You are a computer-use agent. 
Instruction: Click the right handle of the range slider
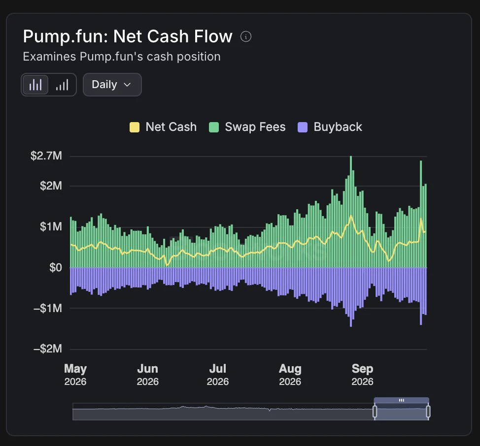[x=428, y=412]
